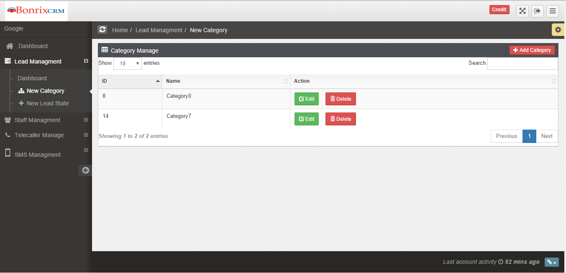The height and width of the screenshot is (273, 566).
Task: Open the hamburger menu icon
Action: 553,11
